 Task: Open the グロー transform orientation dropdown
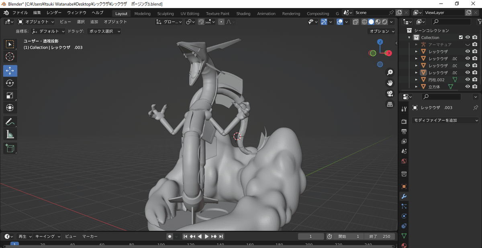tap(169, 22)
